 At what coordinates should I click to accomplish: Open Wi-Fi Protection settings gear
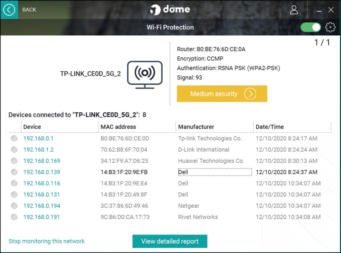tap(330, 28)
